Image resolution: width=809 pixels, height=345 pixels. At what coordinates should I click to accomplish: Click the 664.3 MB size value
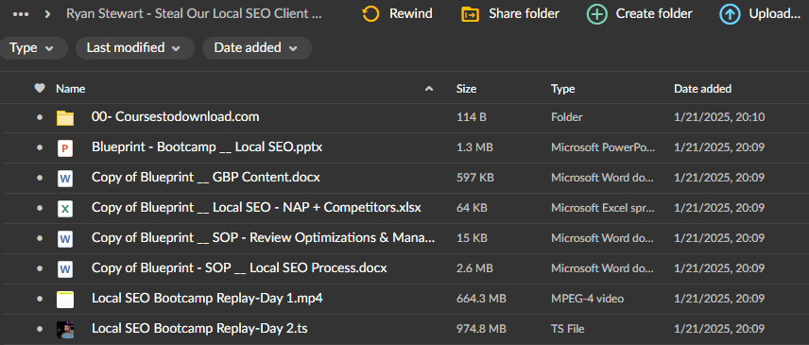click(x=481, y=299)
